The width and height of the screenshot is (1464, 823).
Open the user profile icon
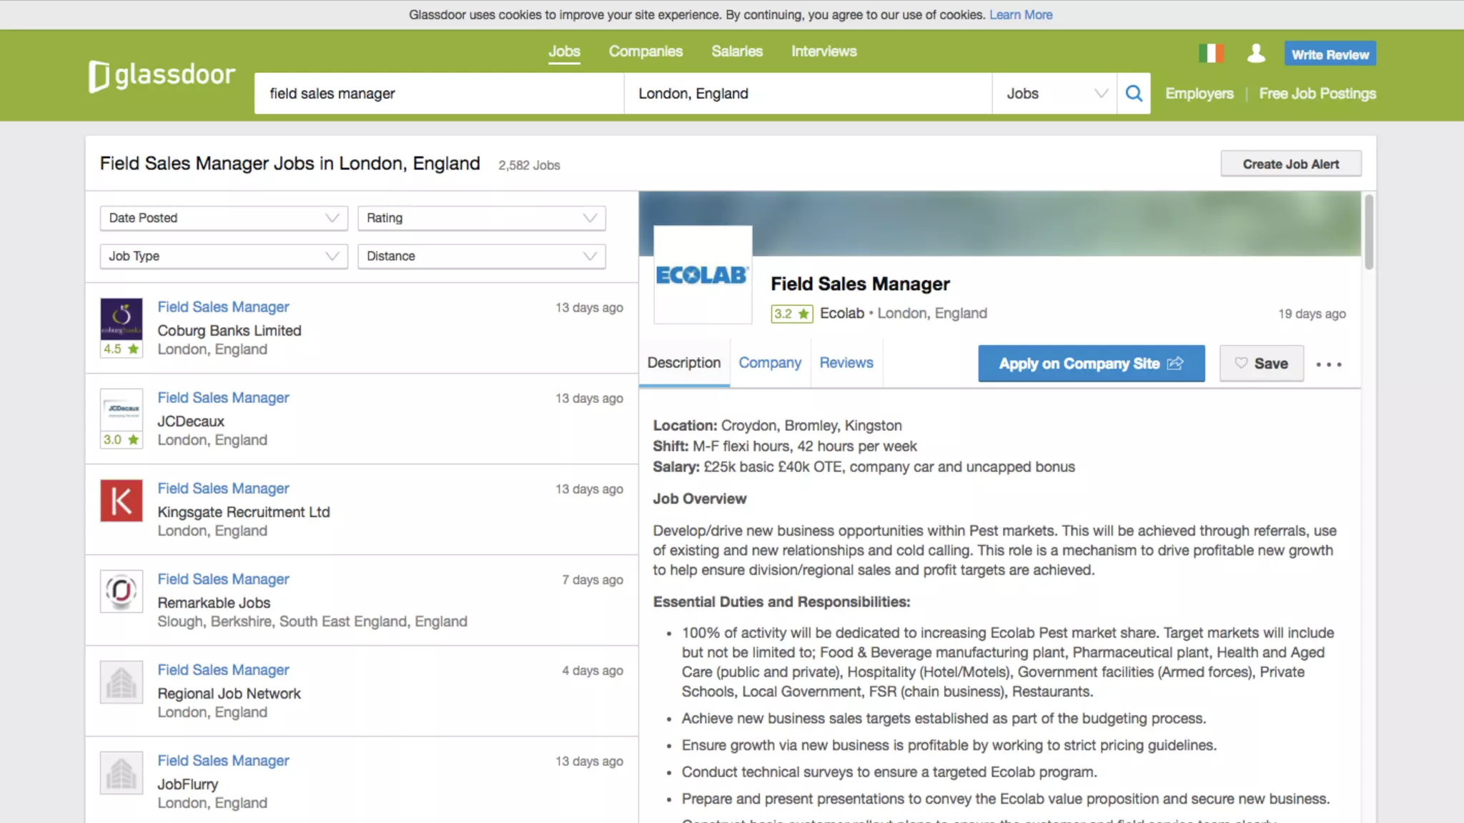tap(1256, 54)
